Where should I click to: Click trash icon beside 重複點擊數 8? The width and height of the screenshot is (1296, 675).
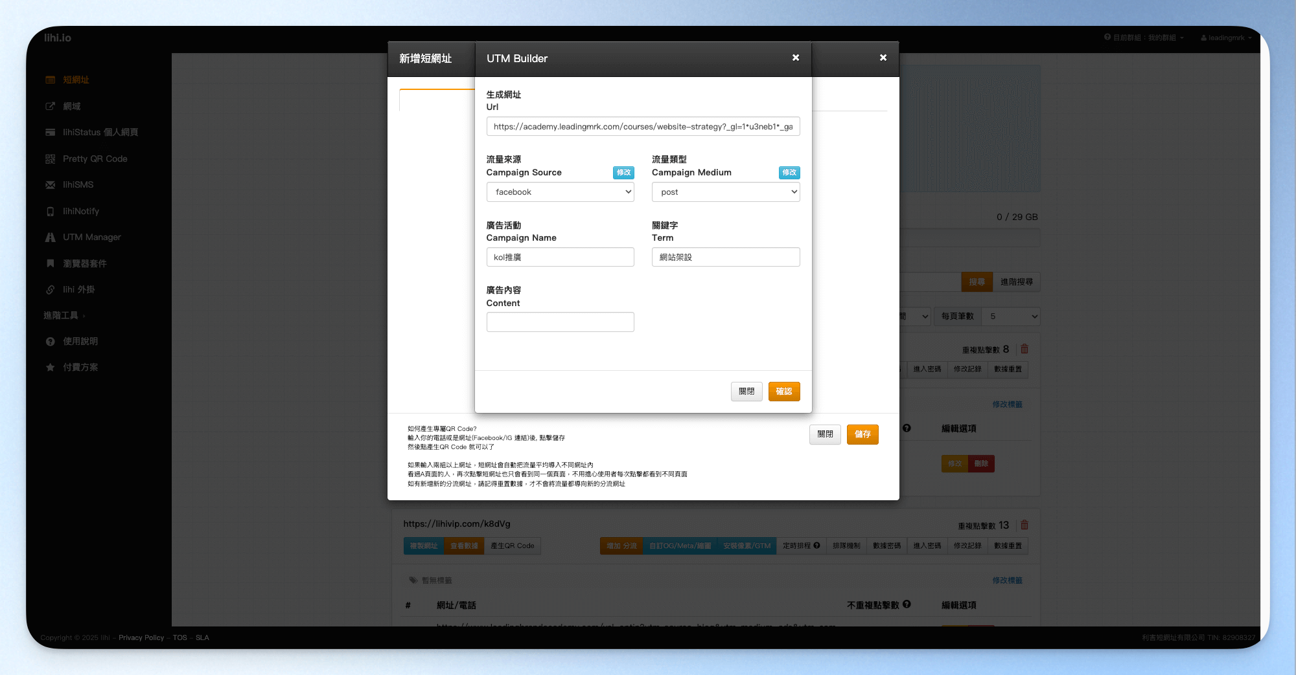[1024, 349]
